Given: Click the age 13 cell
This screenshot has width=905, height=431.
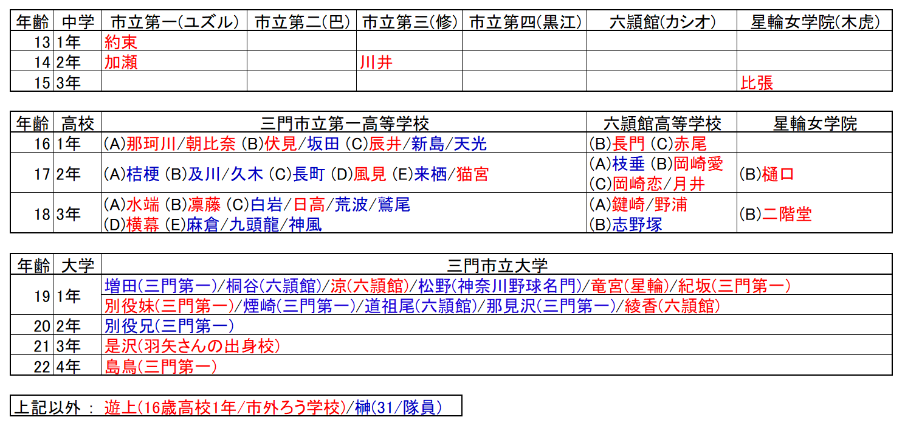Looking at the screenshot, I should coord(32,41).
